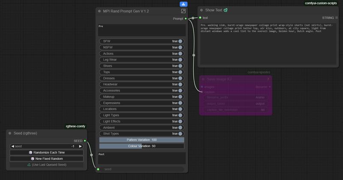Screen dimensions: 343x180
Task: Collapse the Show Text node via its title dot
Action: tap(202, 10)
